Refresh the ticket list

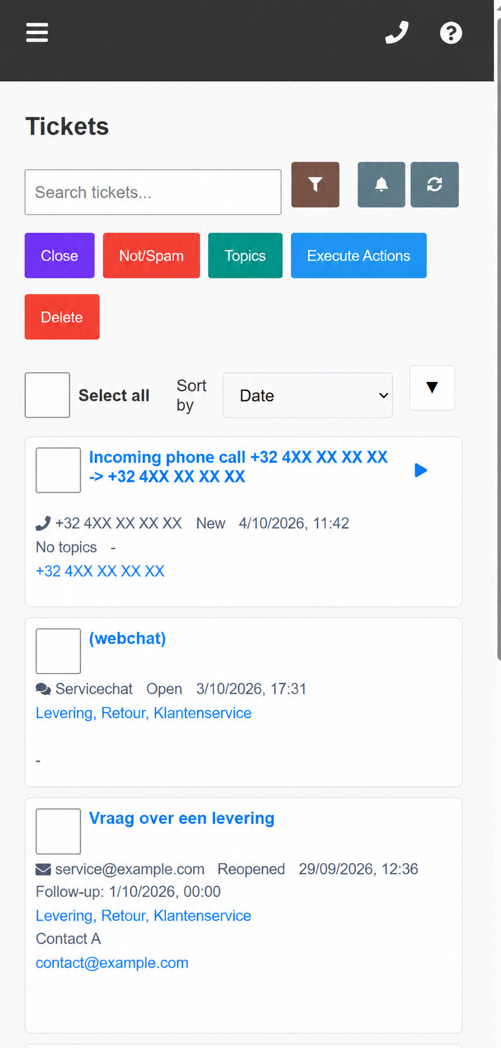click(435, 184)
